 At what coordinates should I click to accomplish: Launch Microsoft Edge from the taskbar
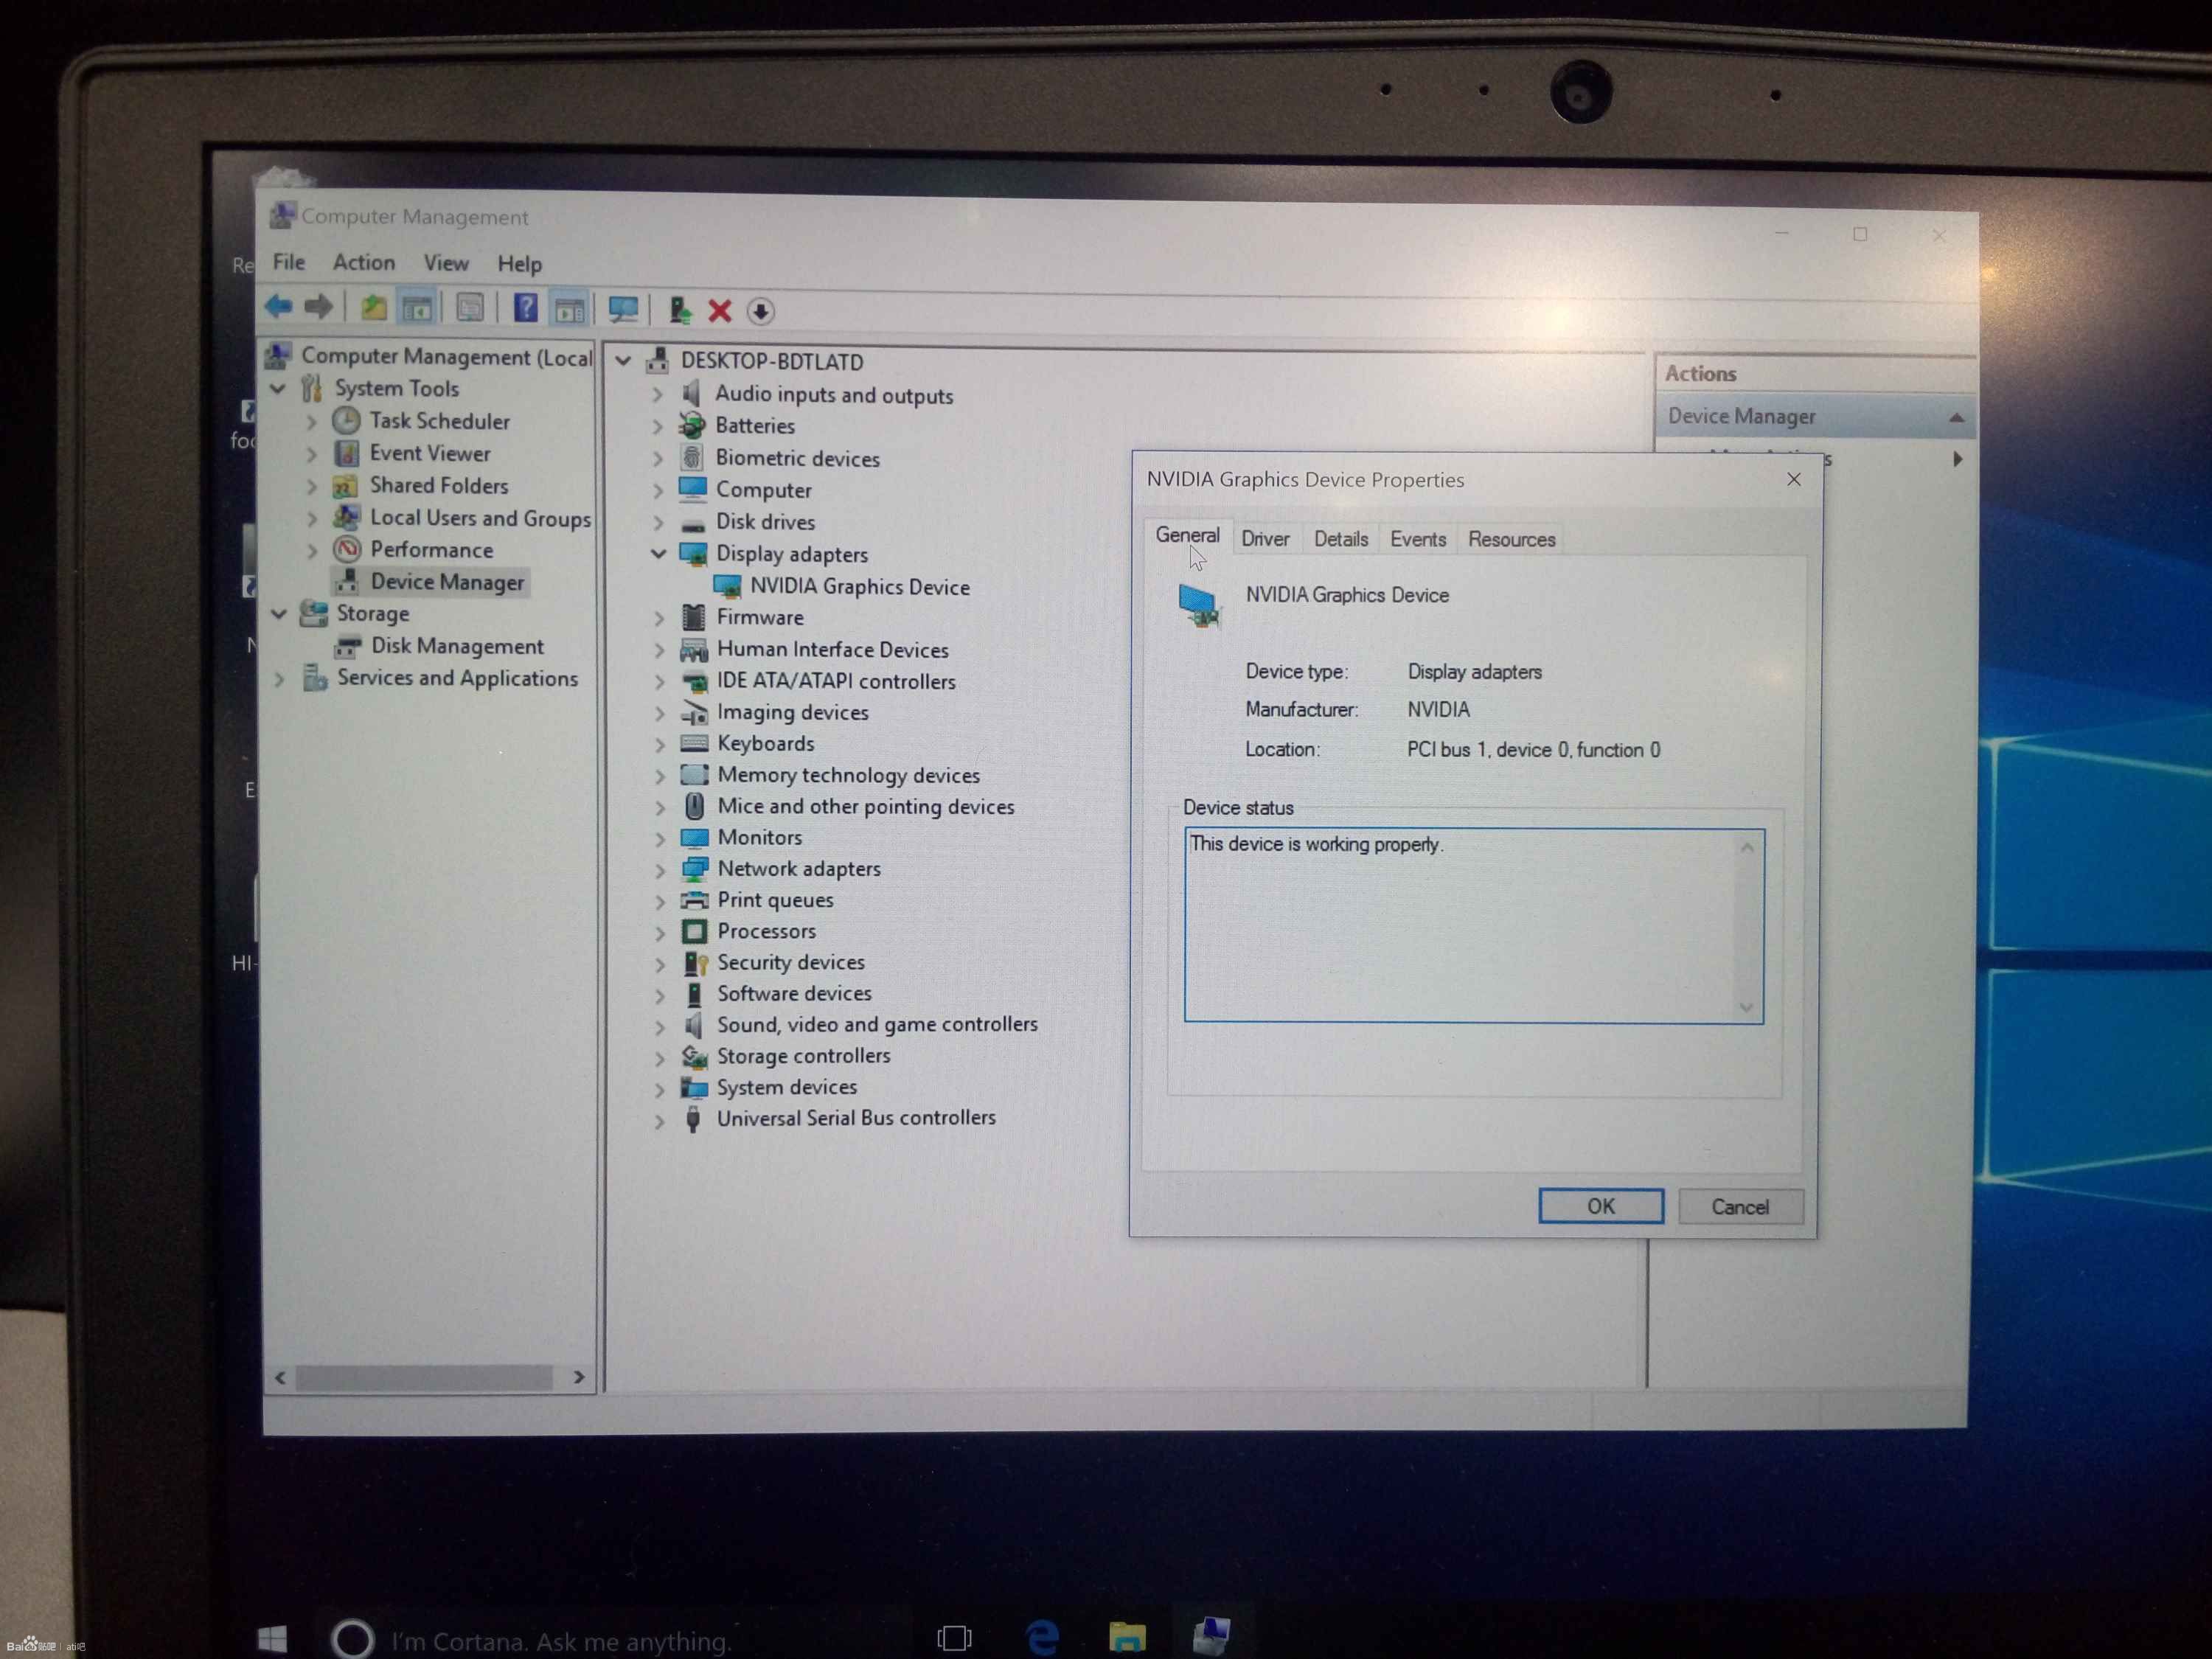click(x=1042, y=1637)
